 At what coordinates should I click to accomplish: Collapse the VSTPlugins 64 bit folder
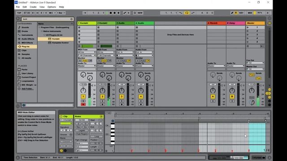click(44, 35)
